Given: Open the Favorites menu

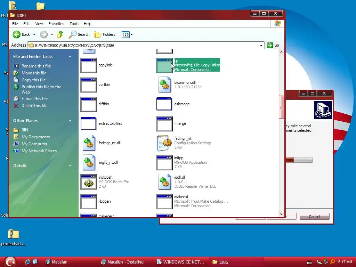Looking at the screenshot, I should (x=56, y=24).
